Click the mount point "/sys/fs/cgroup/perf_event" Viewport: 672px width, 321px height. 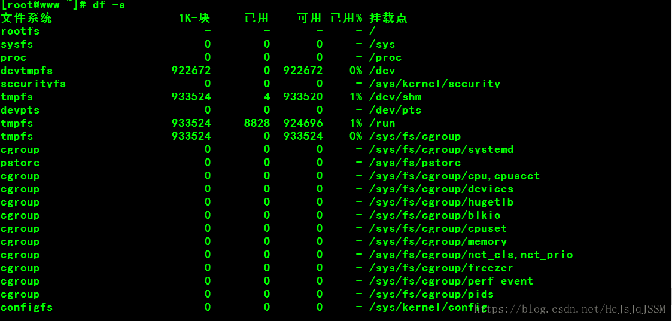[x=451, y=281]
